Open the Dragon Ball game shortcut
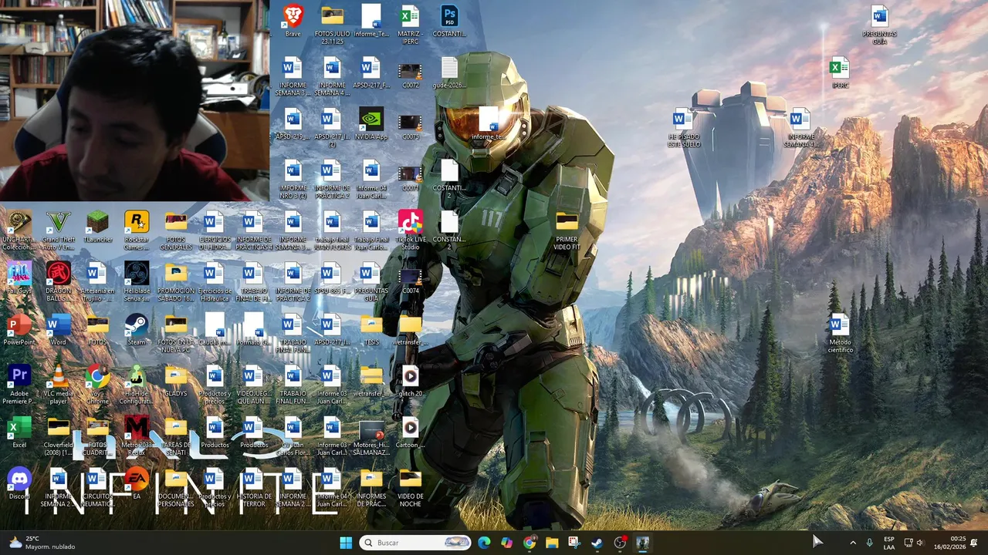Viewport: 988px width, 555px height. (x=58, y=281)
